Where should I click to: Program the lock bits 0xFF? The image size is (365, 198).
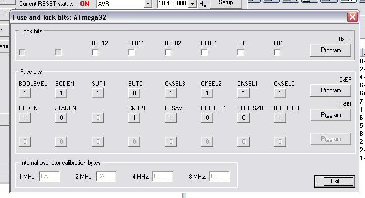click(x=331, y=50)
